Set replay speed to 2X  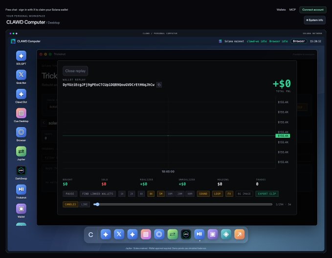pos(132,194)
